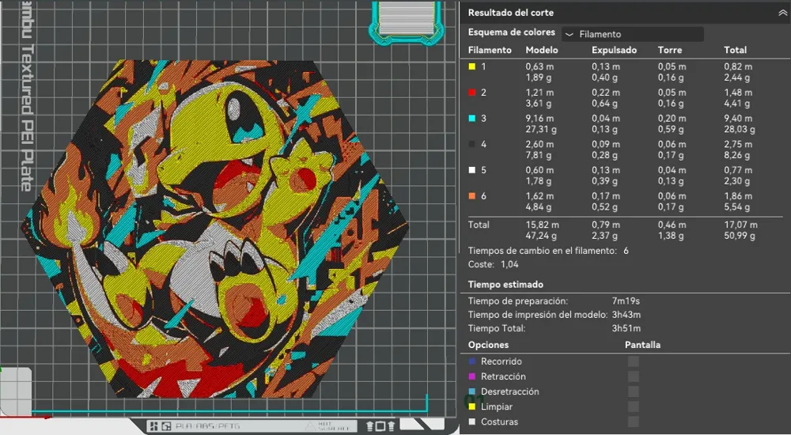This screenshot has width=791, height=435.
Task: Click the red filament 2 color swatch
Action: click(472, 93)
